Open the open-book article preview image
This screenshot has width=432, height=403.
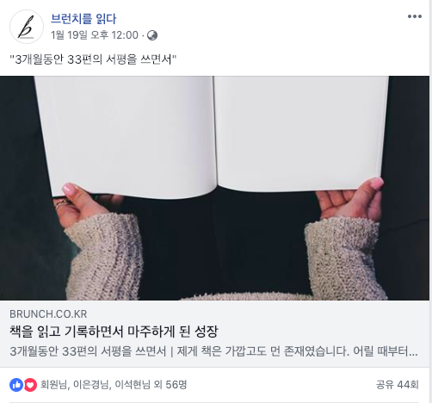[214, 188]
